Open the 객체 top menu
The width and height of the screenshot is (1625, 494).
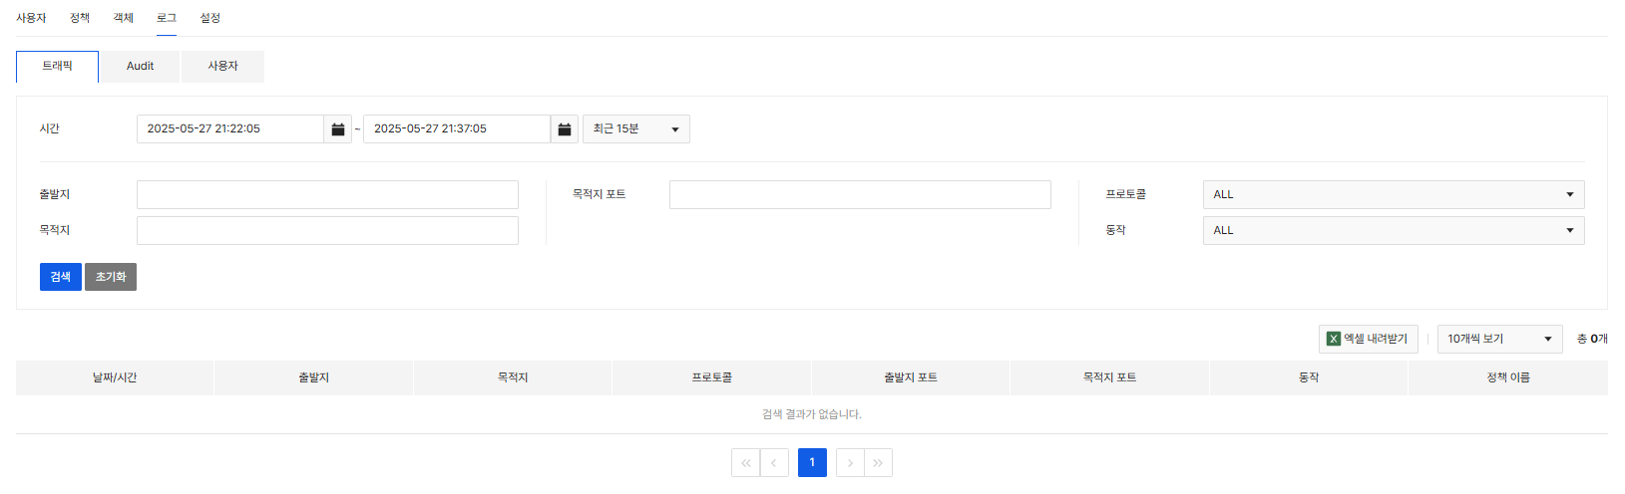point(124,18)
